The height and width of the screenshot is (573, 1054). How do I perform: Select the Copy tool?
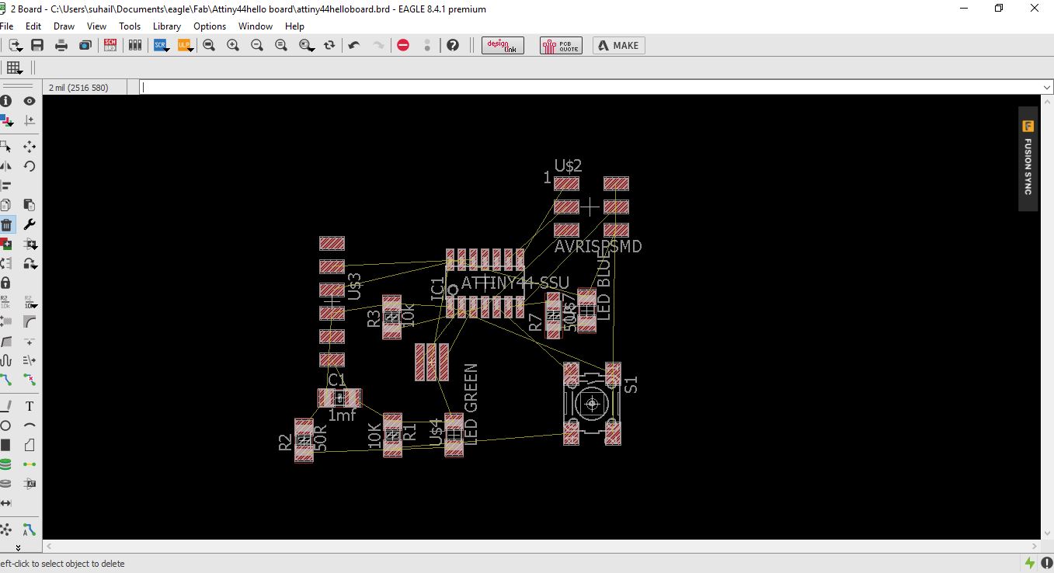(x=5, y=205)
